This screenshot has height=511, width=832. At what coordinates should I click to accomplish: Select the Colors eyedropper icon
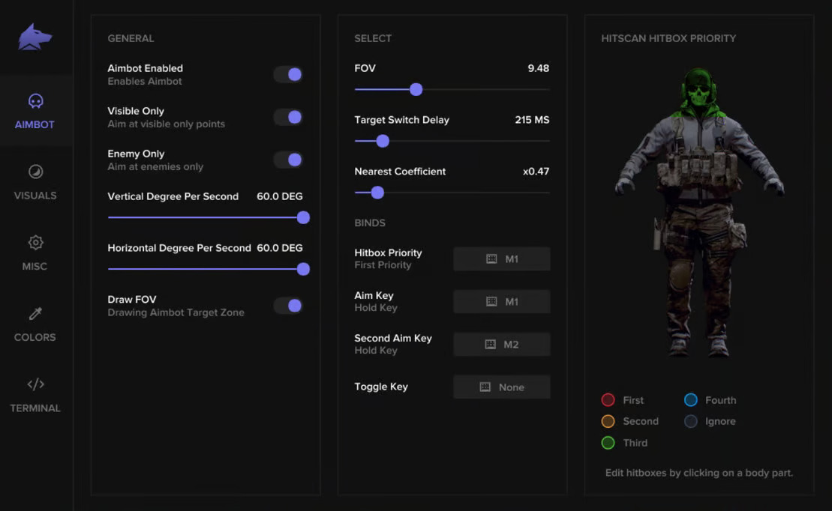[35, 314]
